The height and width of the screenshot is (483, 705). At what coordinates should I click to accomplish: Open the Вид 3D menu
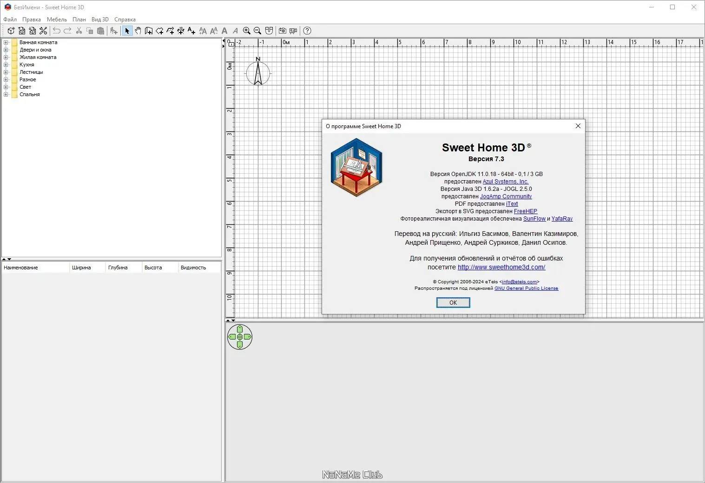[x=100, y=20]
